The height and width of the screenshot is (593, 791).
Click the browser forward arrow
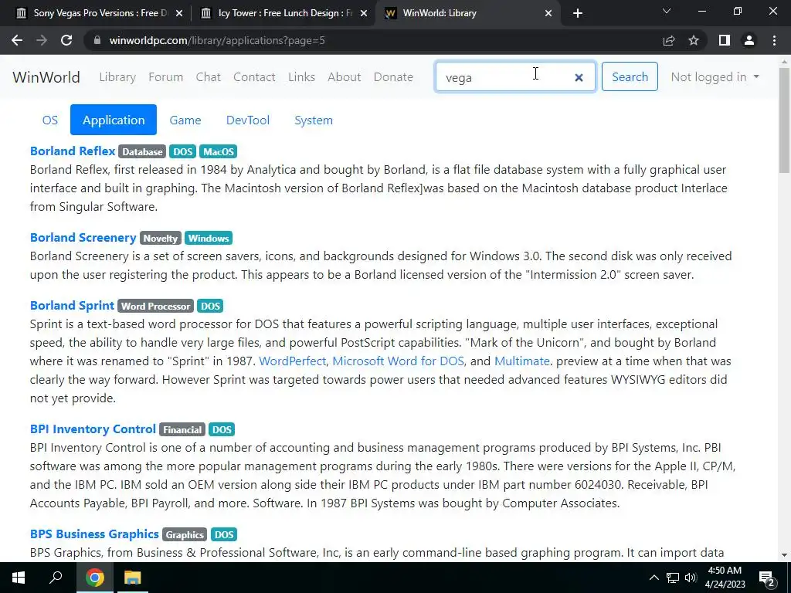coord(42,40)
